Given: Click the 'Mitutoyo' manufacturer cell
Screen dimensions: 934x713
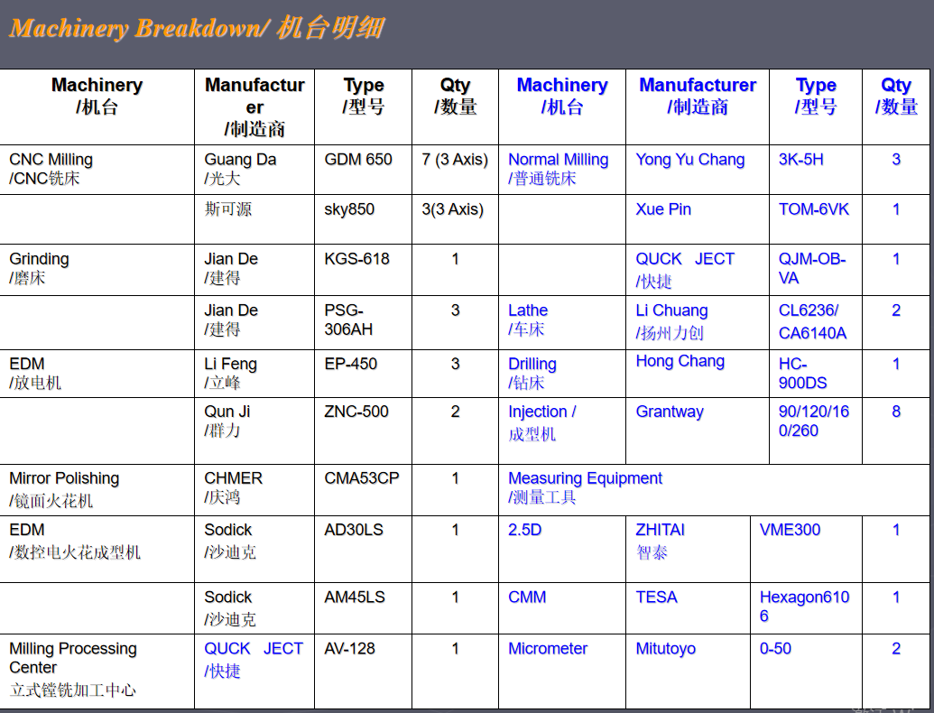Looking at the screenshot, I should [688, 671].
